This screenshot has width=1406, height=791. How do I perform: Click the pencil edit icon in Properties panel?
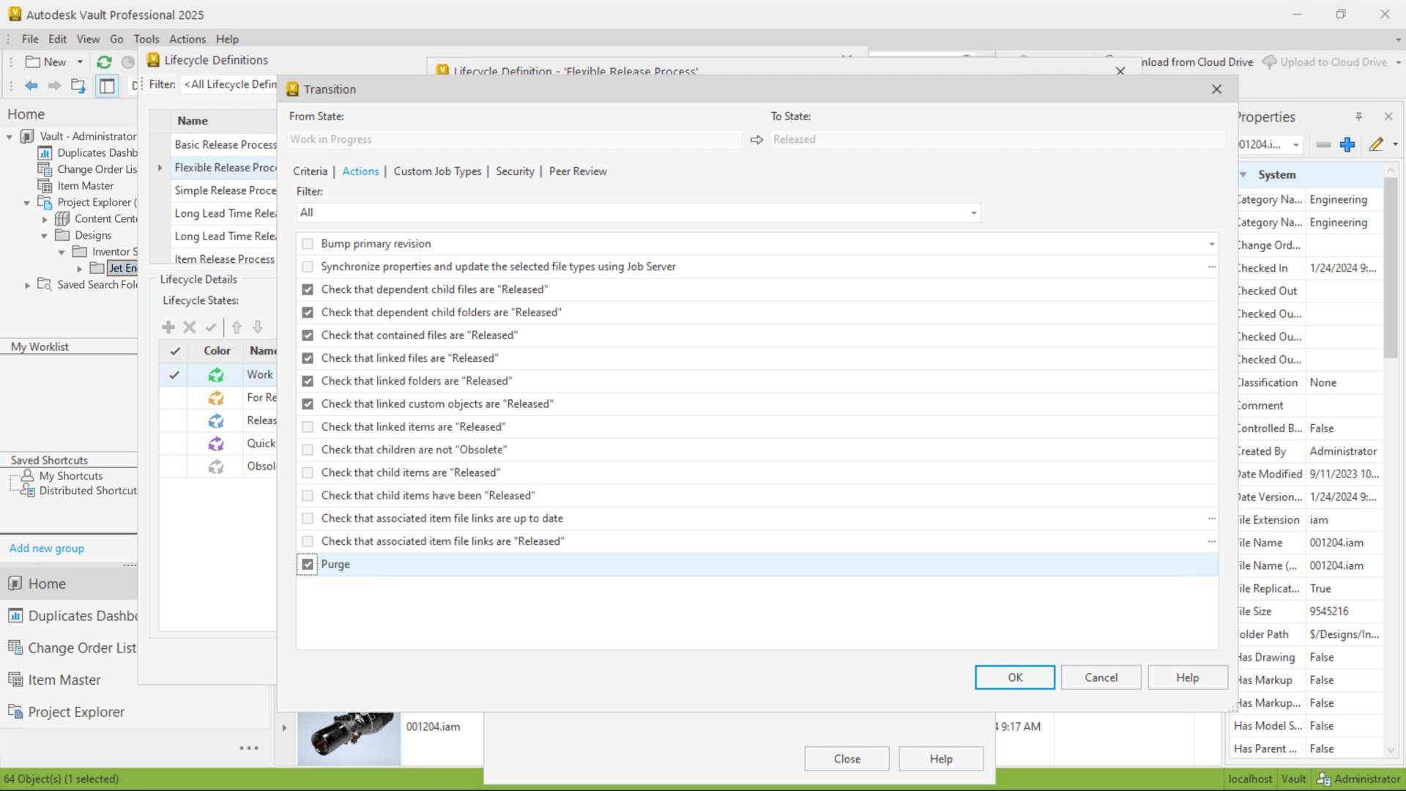point(1376,144)
